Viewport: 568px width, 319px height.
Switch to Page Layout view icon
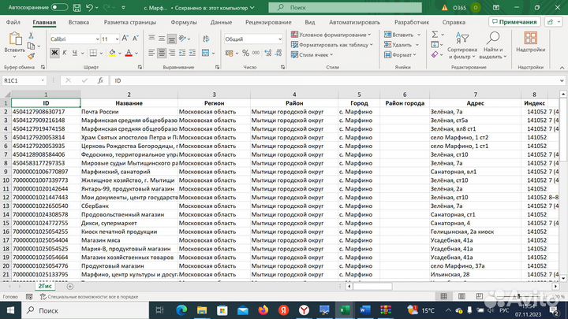461,296
